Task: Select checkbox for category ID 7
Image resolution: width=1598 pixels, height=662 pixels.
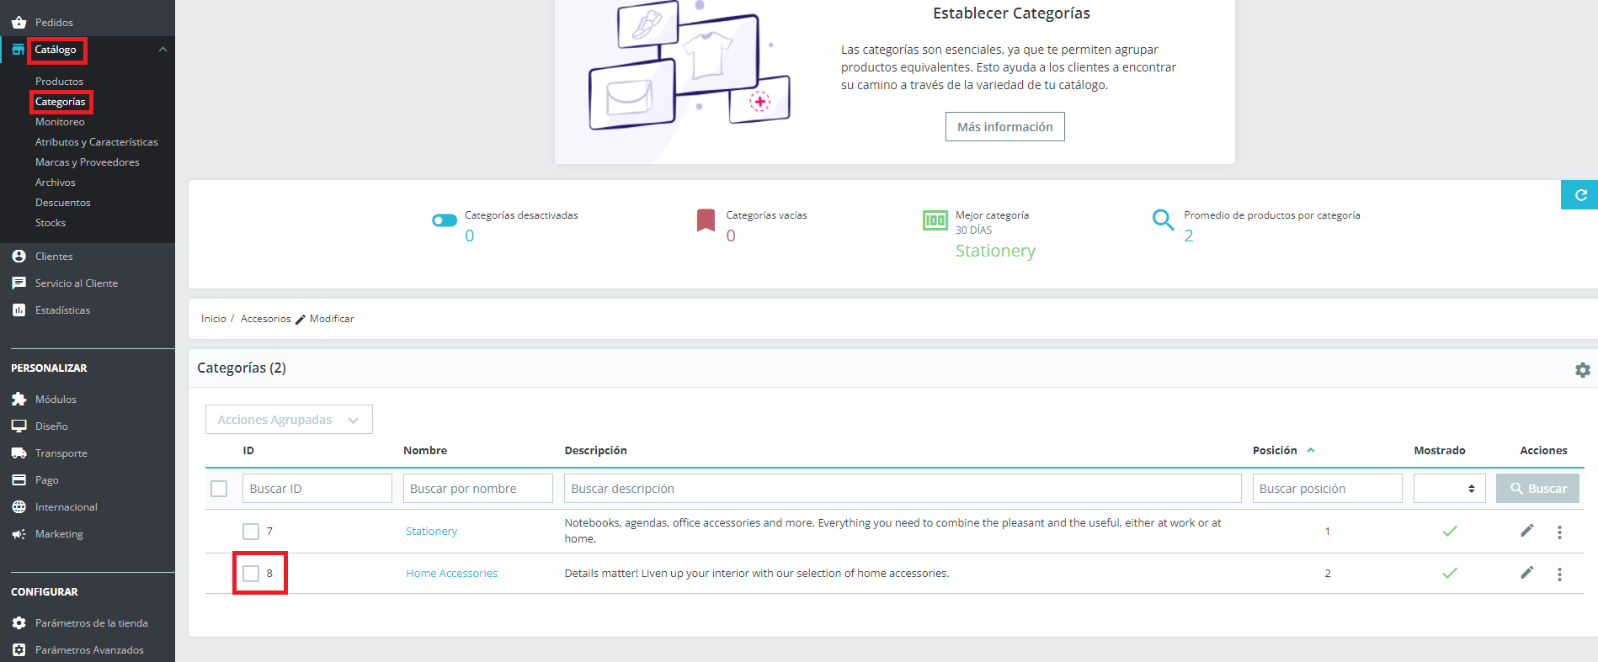Action: (x=251, y=532)
